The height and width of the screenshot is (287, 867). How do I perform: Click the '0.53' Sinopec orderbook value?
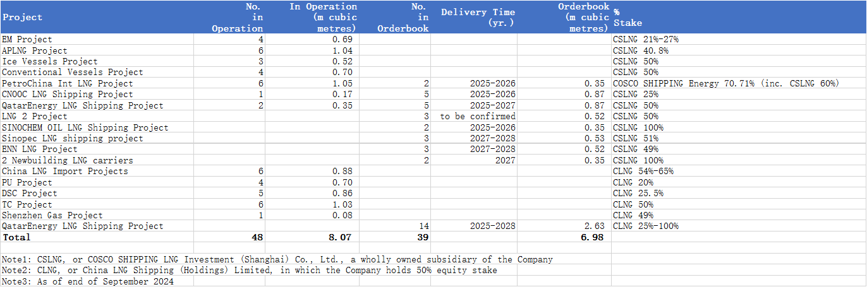point(564,138)
